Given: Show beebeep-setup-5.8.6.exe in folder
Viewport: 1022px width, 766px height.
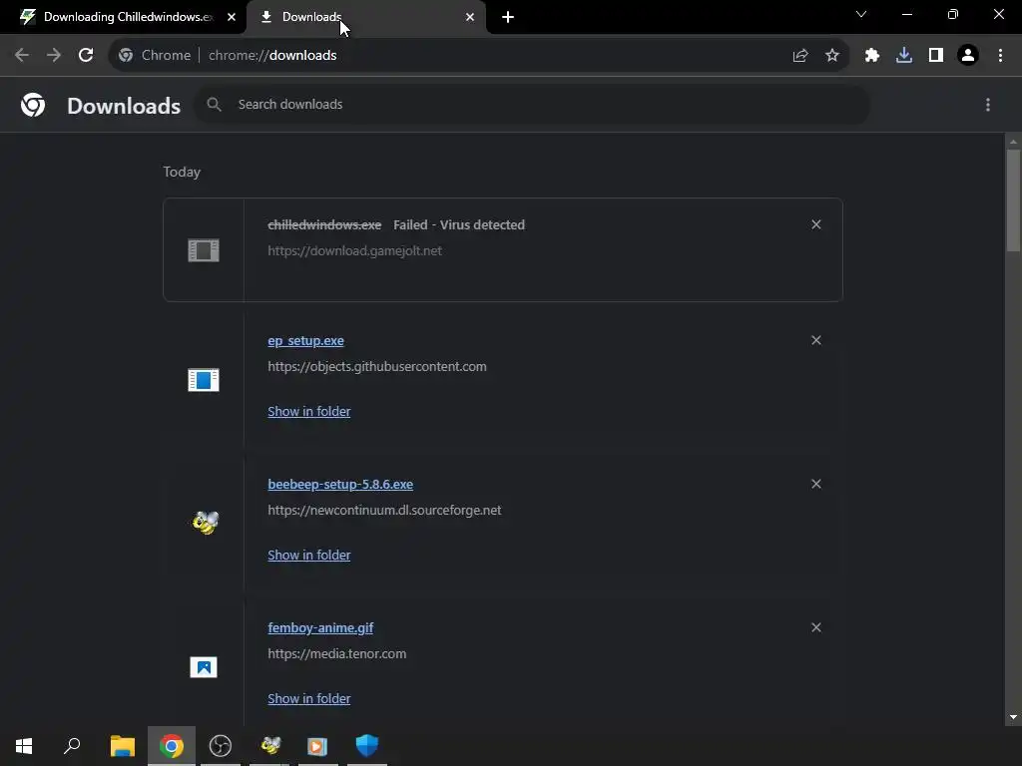Looking at the screenshot, I should coord(309,555).
